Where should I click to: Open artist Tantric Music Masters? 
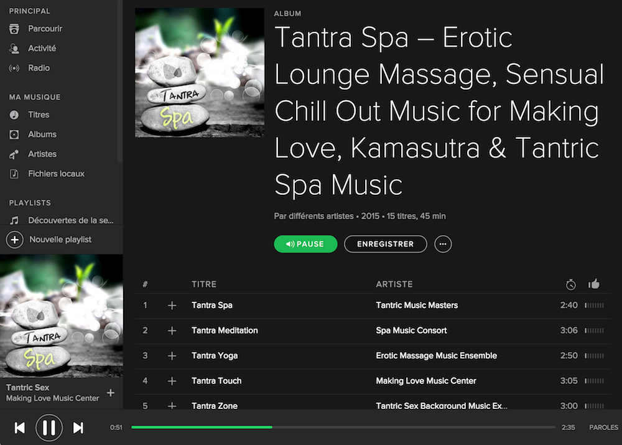417,305
